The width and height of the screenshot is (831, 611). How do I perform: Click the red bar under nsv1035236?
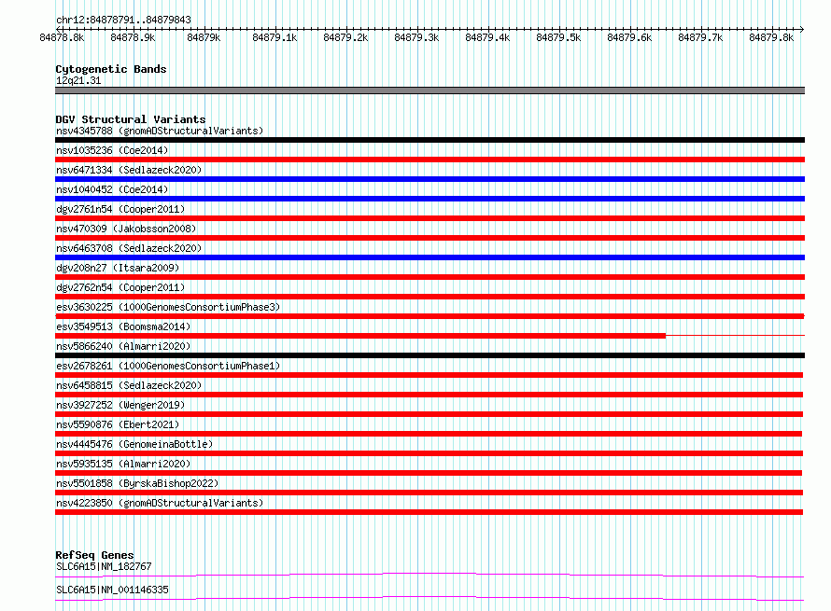pos(430,160)
